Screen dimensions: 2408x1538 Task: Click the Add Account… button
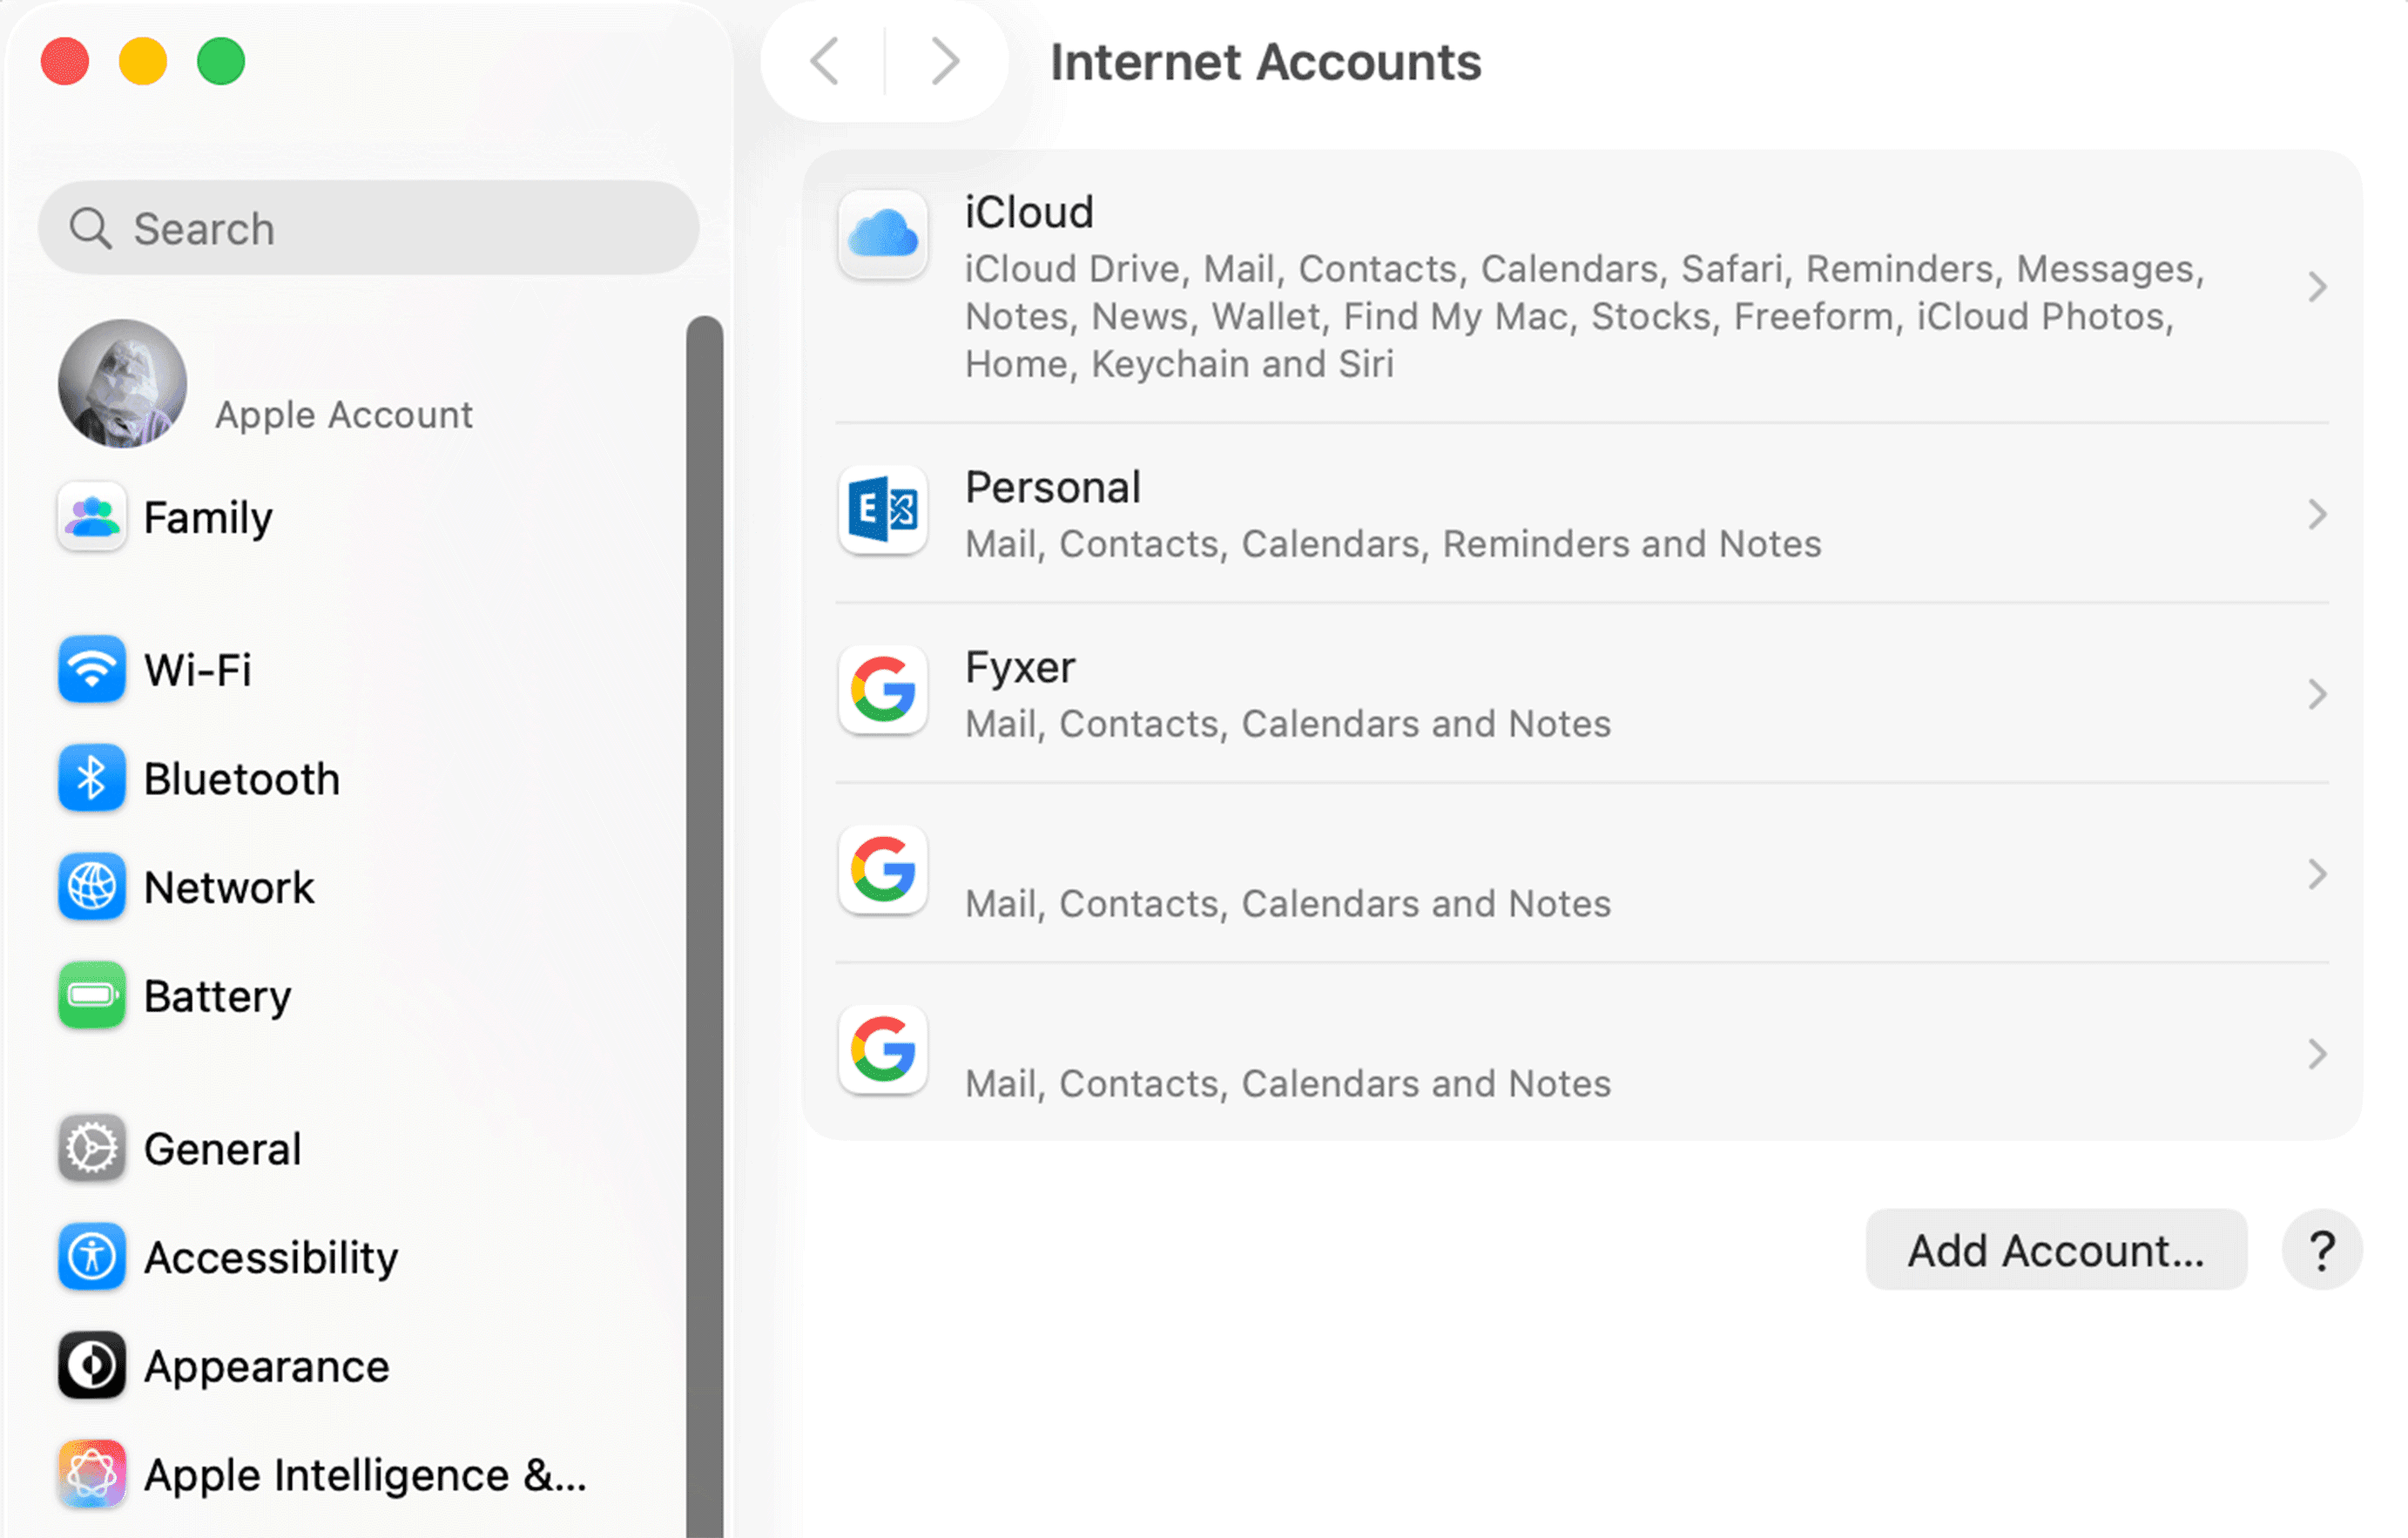point(2056,1250)
